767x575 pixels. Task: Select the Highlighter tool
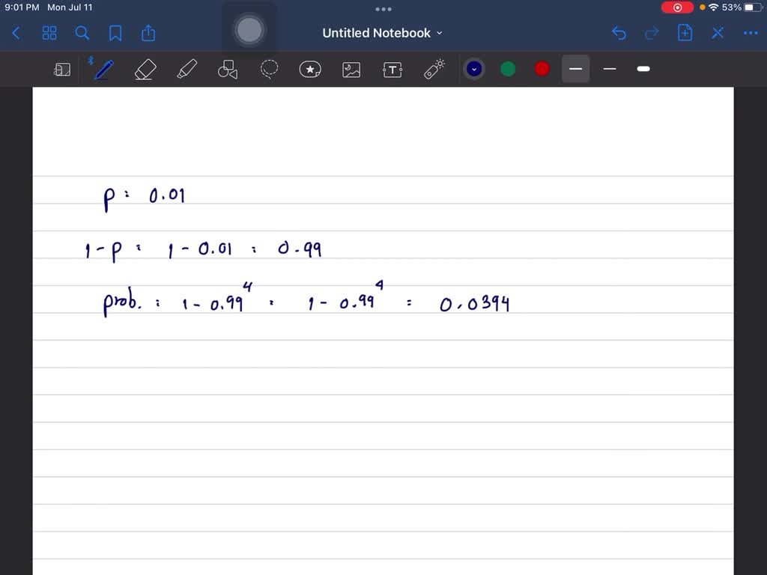[187, 69]
